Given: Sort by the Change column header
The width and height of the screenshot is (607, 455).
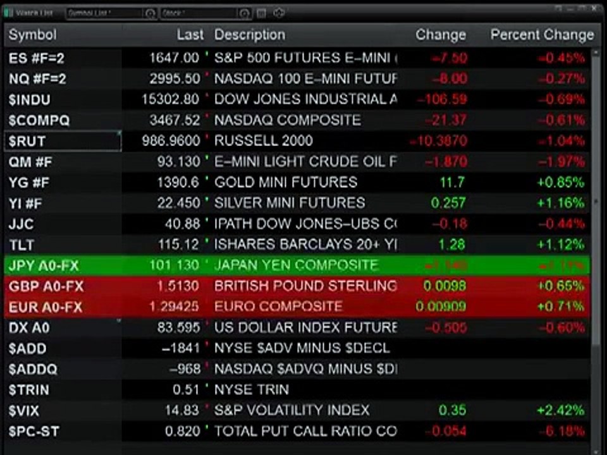Looking at the screenshot, I should click(441, 35).
